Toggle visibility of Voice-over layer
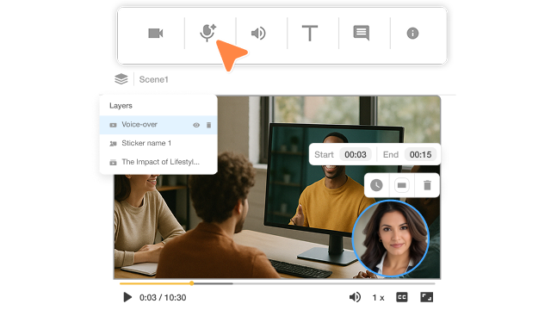Image resolution: width=551 pixels, height=310 pixels. click(196, 125)
